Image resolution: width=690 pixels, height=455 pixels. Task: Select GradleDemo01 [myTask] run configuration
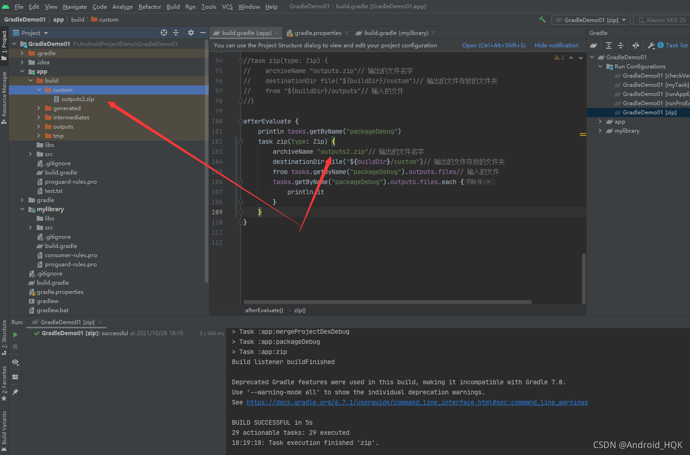click(x=656, y=85)
